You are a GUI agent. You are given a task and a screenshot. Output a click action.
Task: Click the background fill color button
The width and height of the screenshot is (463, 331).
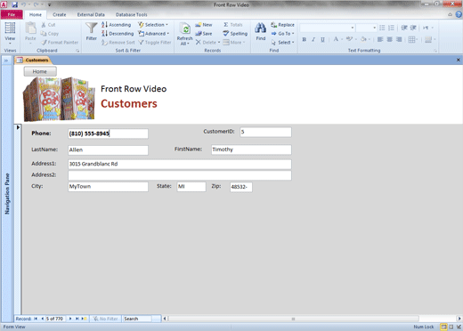click(363, 39)
